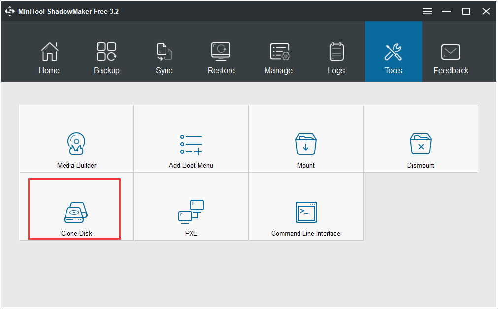Close the ShadowMaker window
This screenshot has height=309, width=498.
tap(486, 11)
